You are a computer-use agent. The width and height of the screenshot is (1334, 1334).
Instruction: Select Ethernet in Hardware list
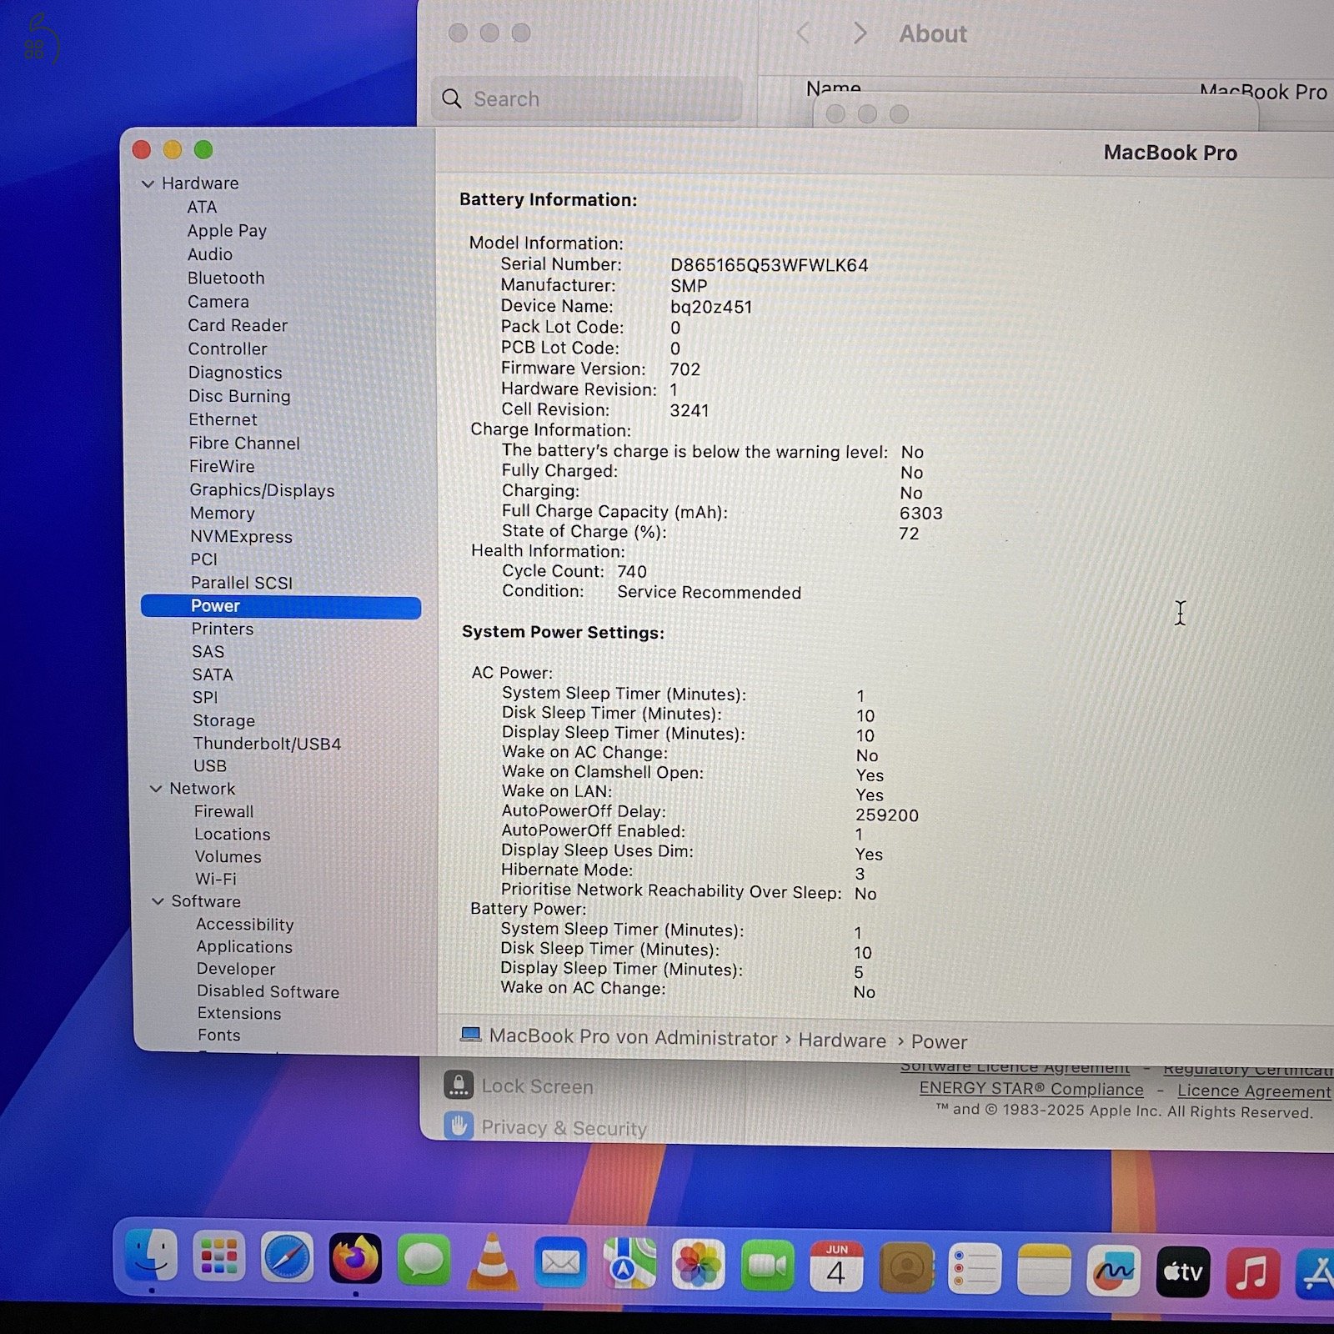(223, 419)
